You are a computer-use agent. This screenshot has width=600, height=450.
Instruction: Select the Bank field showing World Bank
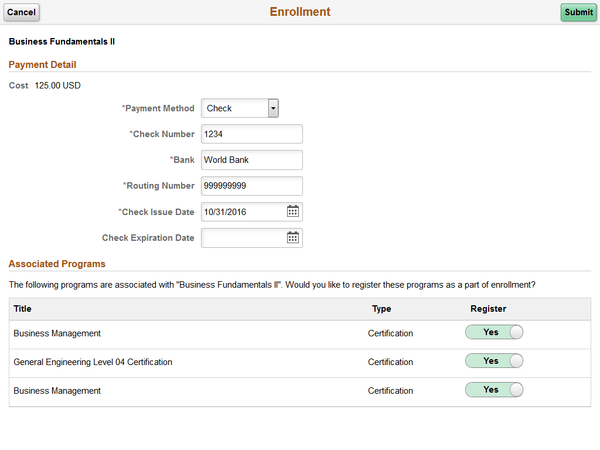point(251,159)
